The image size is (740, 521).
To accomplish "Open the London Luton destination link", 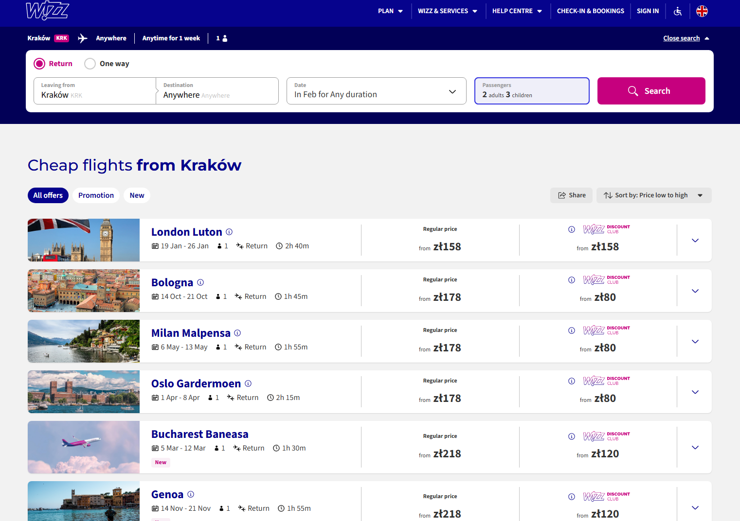I will point(187,232).
